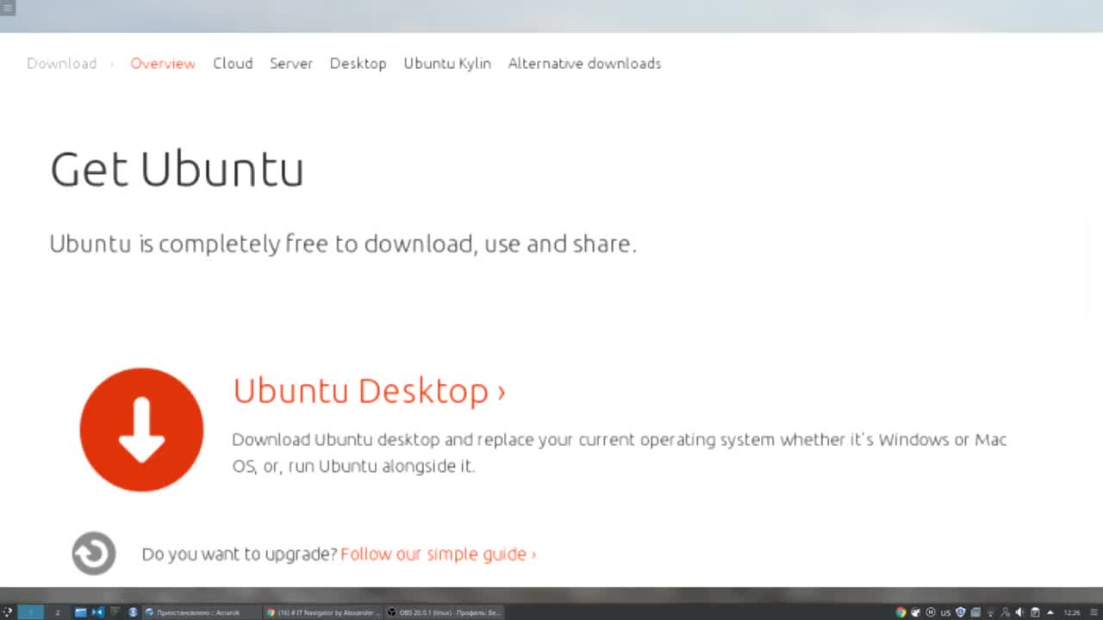
Task: Open Alternative downloads tab
Action: tap(584, 64)
